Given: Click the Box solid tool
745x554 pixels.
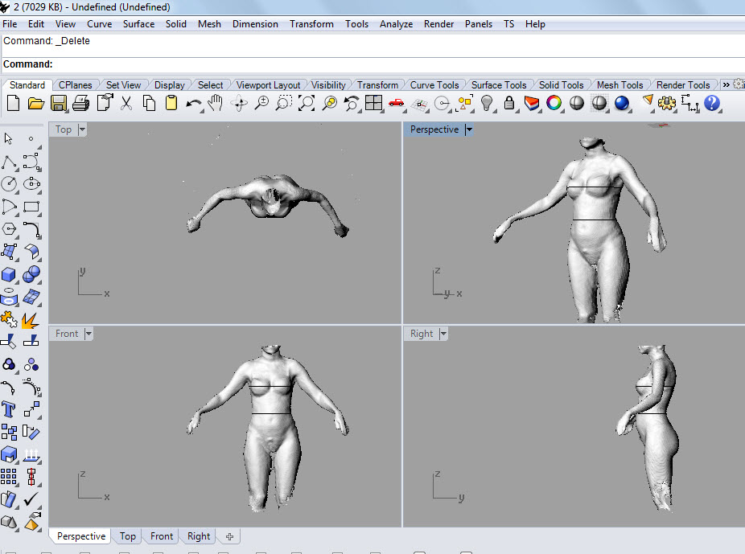Looking at the screenshot, I should (9, 275).
